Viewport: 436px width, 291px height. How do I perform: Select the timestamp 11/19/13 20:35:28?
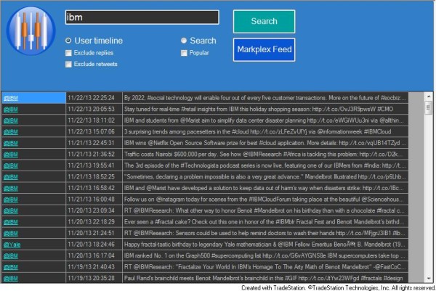(x=92, y=278)
